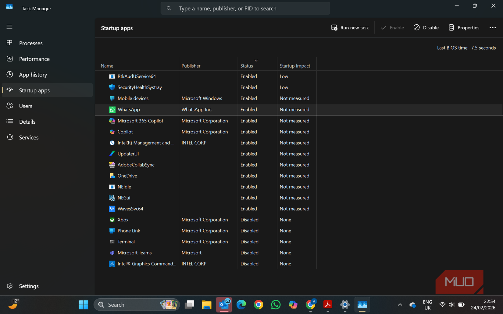Viewport: 503px width, 314px height.
Task: Open the navigation hamburger menu
Action: pyautogui.click(x=9, y=27)
